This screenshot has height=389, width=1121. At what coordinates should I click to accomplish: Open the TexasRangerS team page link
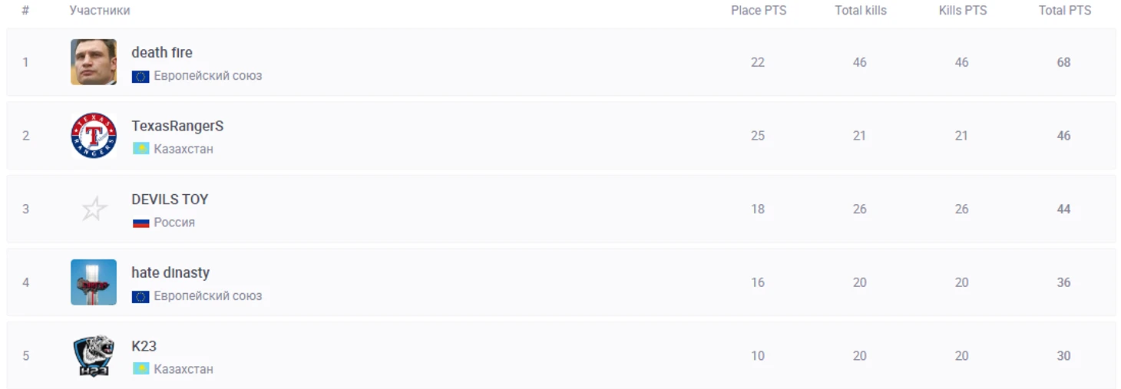[x=177, y=126]
